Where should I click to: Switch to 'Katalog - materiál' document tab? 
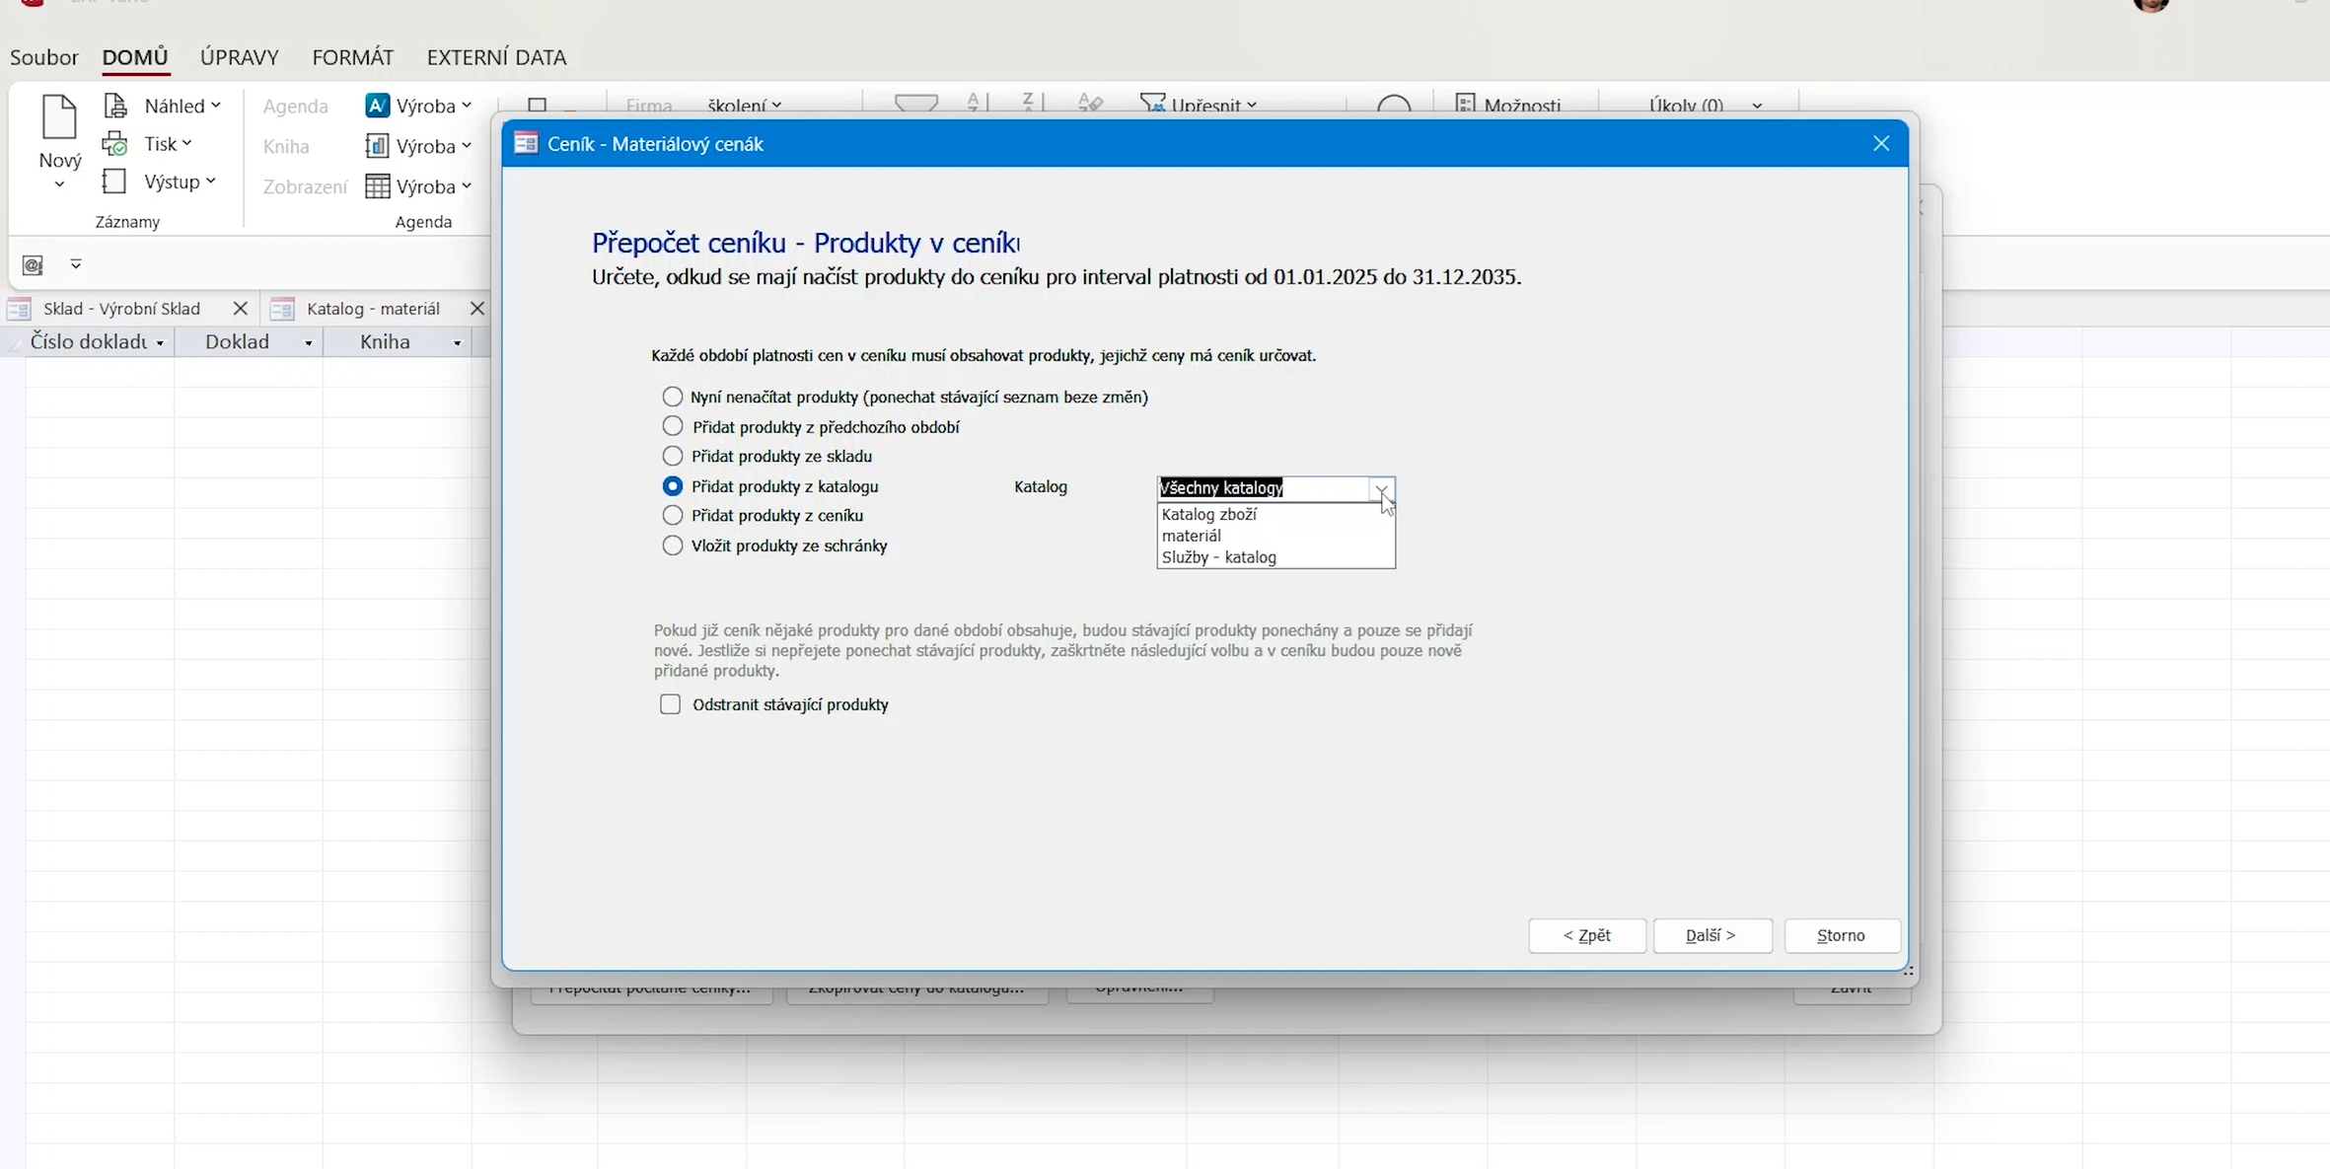(x=373, y=309)
